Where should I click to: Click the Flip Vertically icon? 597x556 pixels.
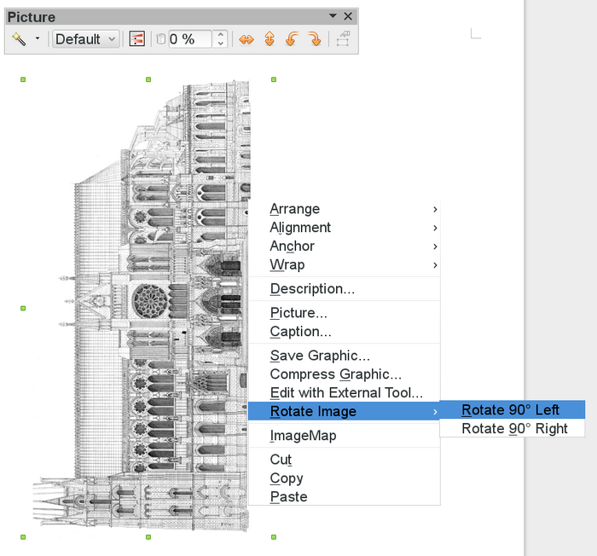270,39
